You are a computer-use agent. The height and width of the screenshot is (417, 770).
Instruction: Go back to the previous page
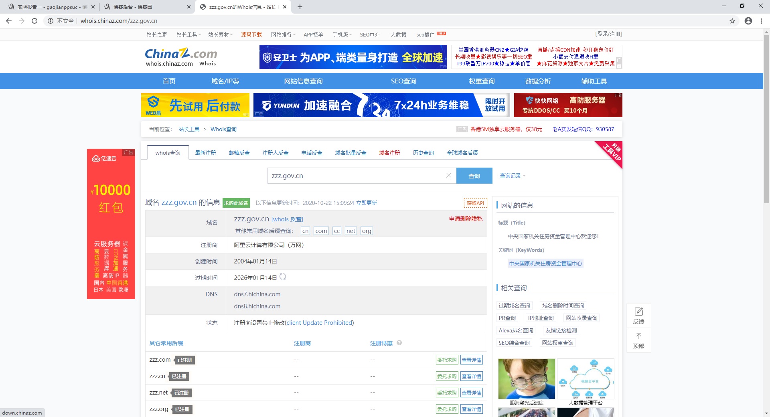point(9,21)
